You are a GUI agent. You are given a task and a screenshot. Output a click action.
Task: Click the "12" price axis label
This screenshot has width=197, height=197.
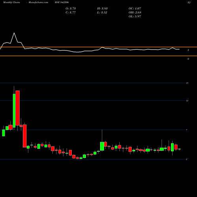pos(187,101)
